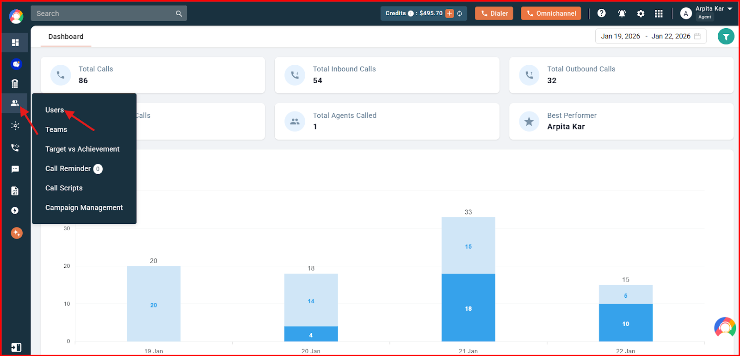Open the lightning bolt integrations sidebar icon
Screen dimensions: 740x356
click(x=15, y=210)
